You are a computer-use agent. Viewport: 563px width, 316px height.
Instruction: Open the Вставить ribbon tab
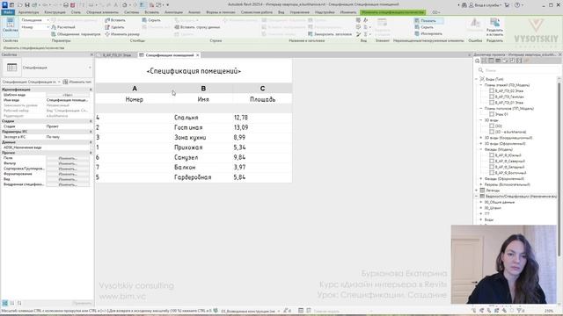coord(151,12)
